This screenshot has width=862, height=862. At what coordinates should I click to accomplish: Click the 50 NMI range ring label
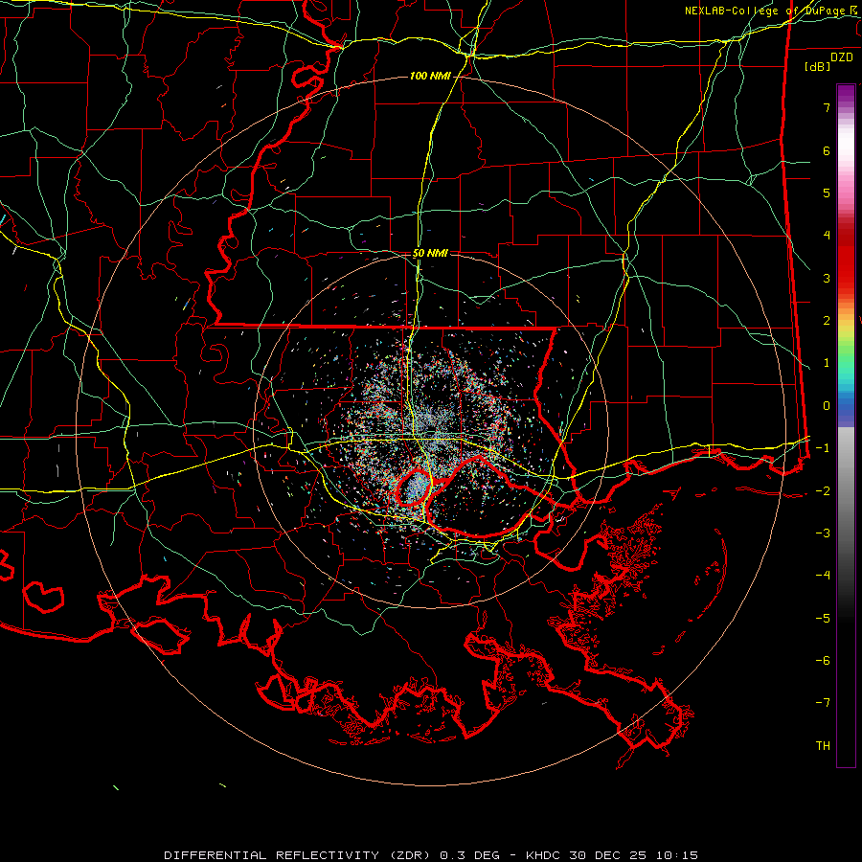pyautogui.click(x=430, y=254)
